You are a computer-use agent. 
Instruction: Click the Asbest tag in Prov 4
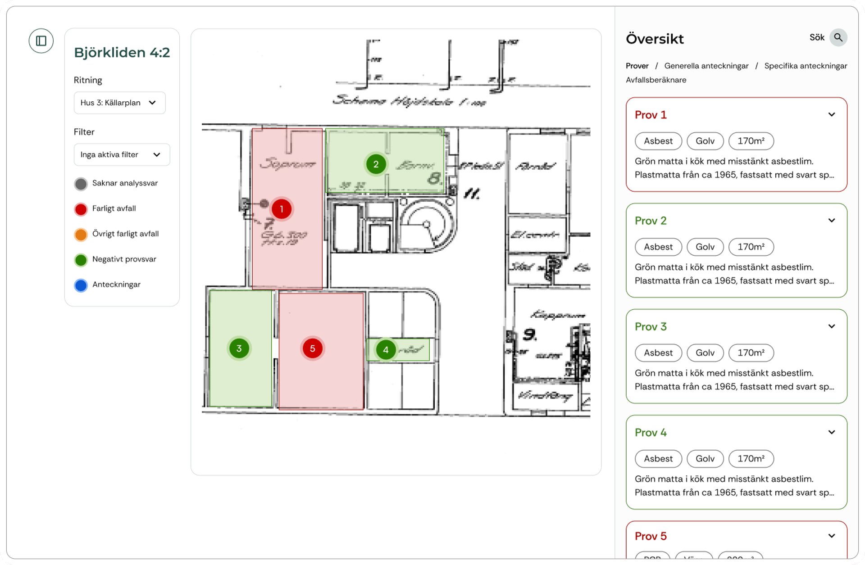click(658, 458)
